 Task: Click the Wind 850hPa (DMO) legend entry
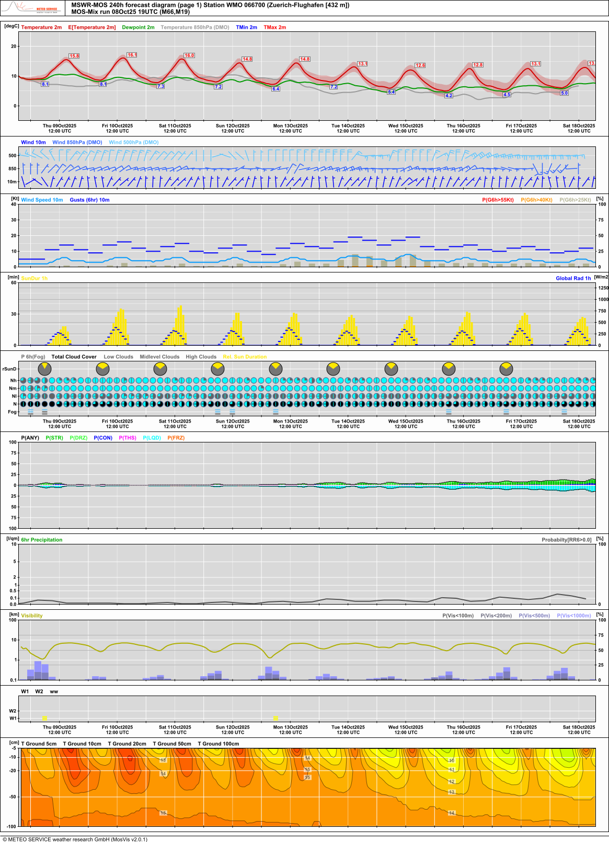coord(77,142)
